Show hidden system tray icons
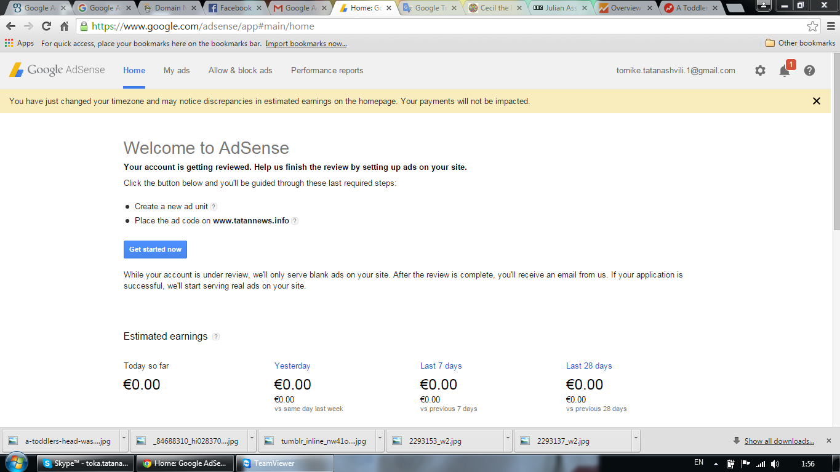The width and height of the screenshot is (840, 472). [716, 463]
